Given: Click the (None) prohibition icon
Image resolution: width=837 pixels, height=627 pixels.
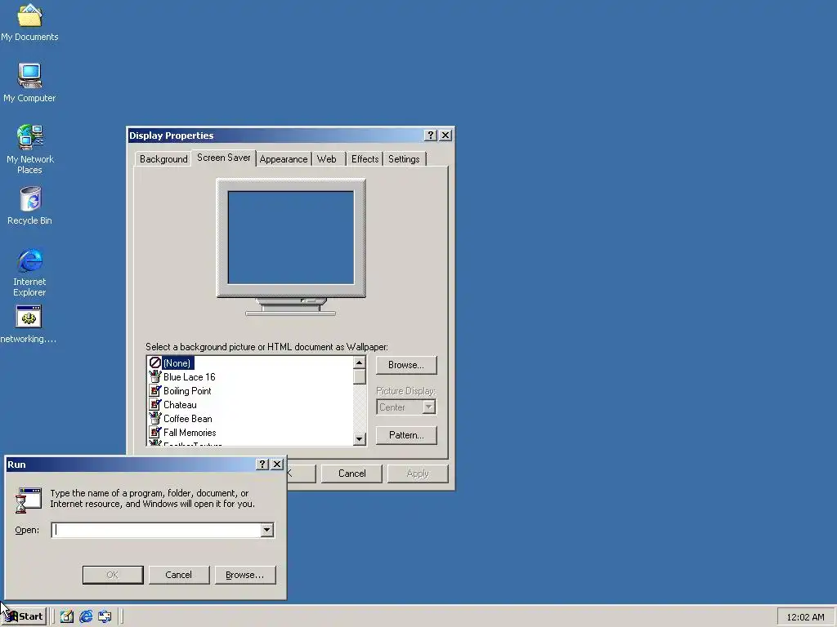Looking at the screenshot, I should click(154, 363).
